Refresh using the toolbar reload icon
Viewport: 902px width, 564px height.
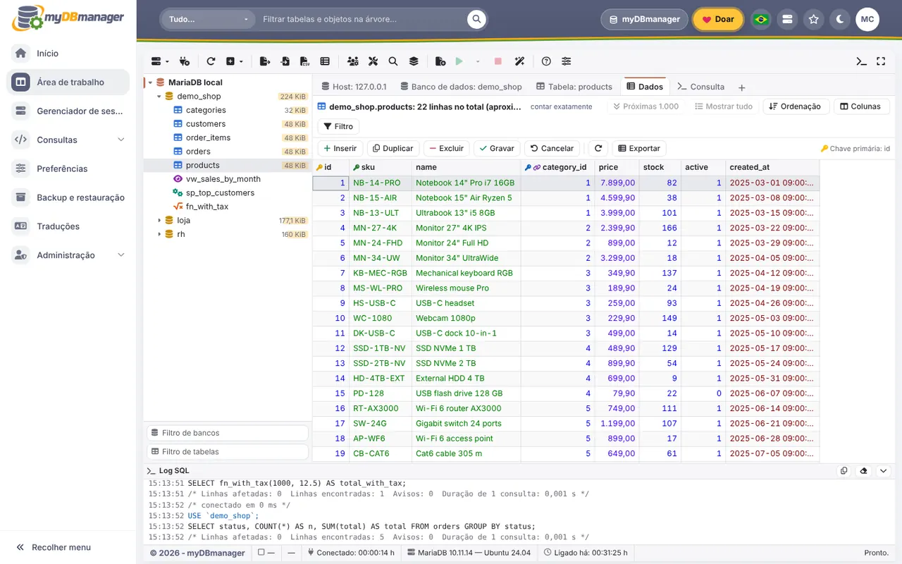[211, 61]
